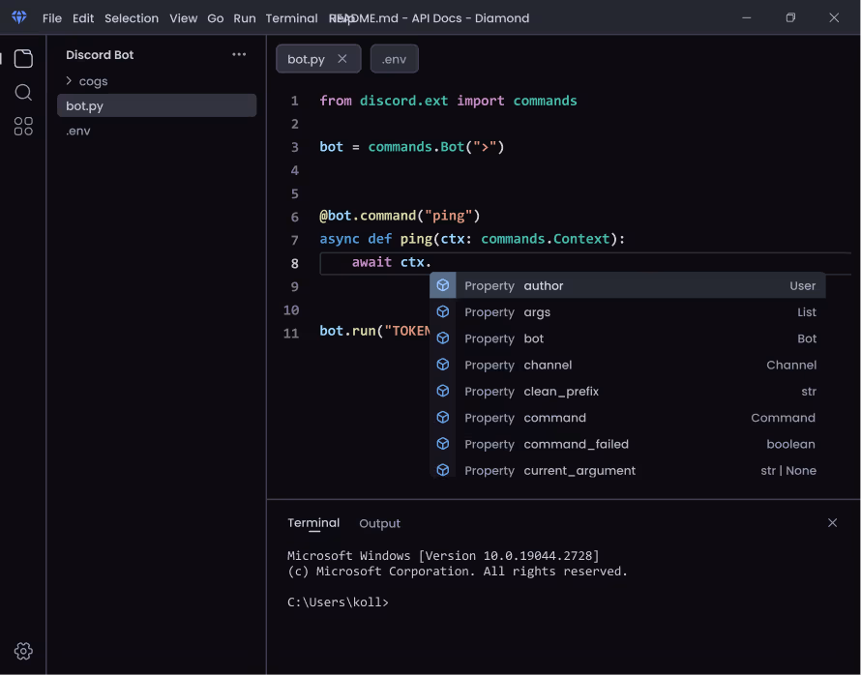Select the Terminal panel tab

point(313,523)
